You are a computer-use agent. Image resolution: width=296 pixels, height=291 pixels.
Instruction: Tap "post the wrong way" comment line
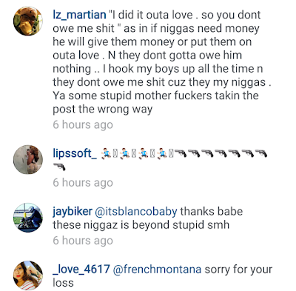tap(103, 110)
